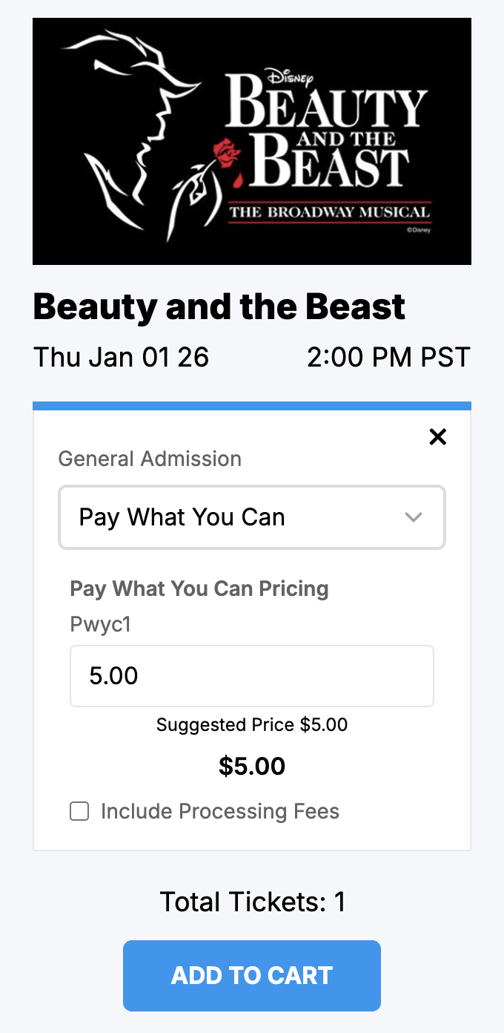Focus the Pwyc1 price input field
Viewport: 504px width, 1033px height.
pos(252,676)
